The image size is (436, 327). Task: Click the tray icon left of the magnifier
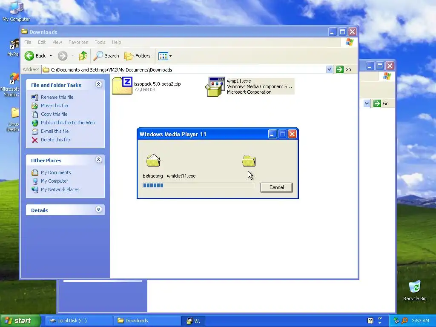point(396,321)
